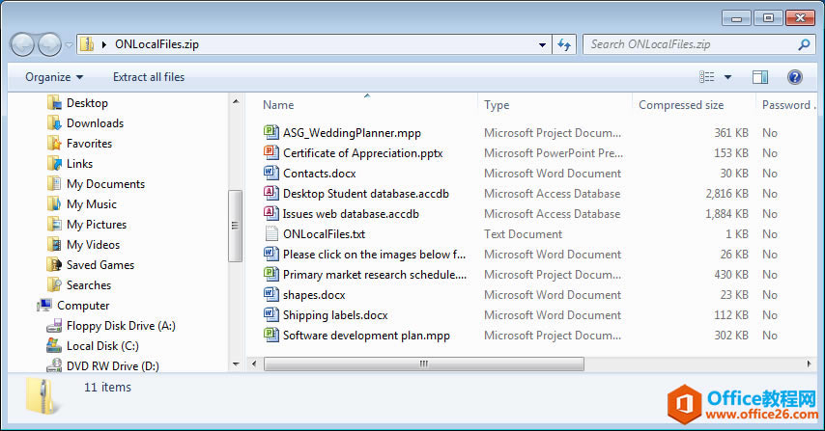
Task: Select the ASG_WeddingPlanner.mpp file icon
Action: click(270, 133)
